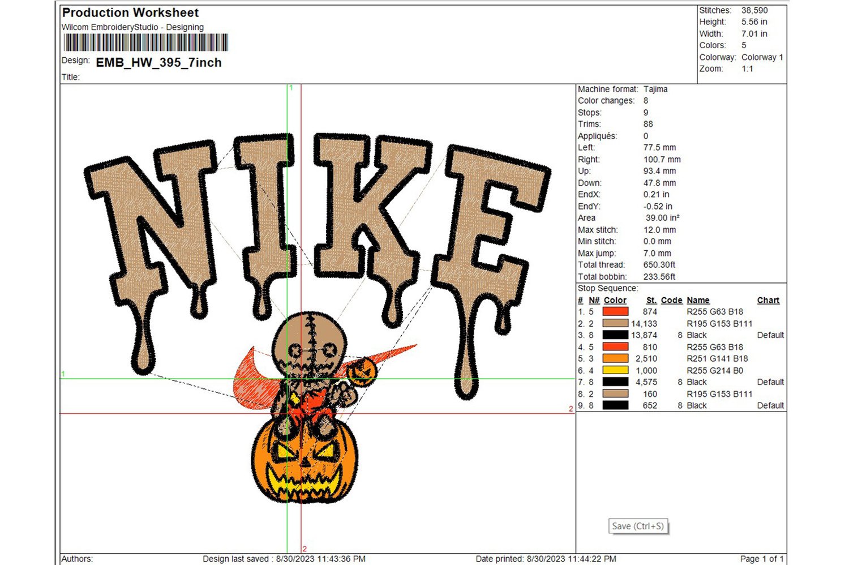
Task: Click the 'Code' column header
Action: tap(672, 301)
